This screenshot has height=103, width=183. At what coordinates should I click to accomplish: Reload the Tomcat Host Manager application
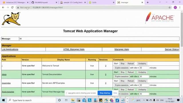(131, 90)
